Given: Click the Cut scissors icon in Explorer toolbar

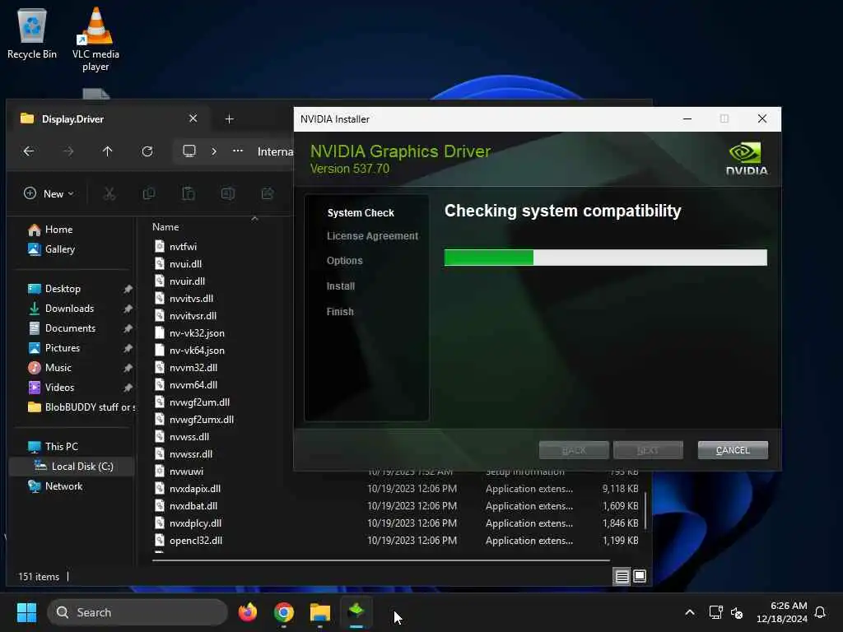Looking at the screenshot, I should (x=109, y=193).
